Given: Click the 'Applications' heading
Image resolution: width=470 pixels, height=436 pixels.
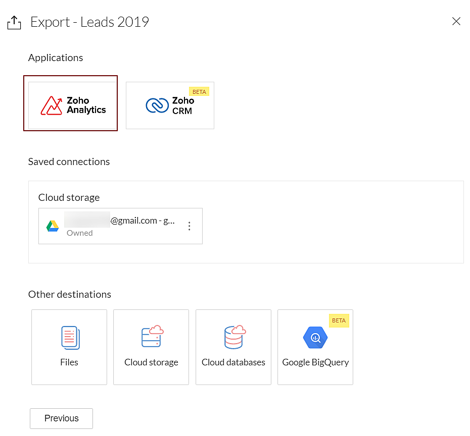Looking at the screenshot, I should click(56, 58).
